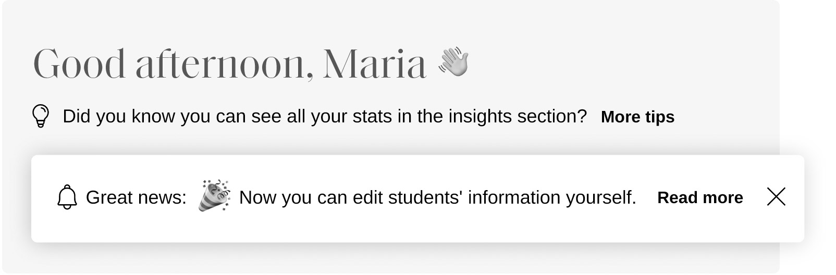Select the Great news label text
836x275 pixels.
(x=136, y=197)
